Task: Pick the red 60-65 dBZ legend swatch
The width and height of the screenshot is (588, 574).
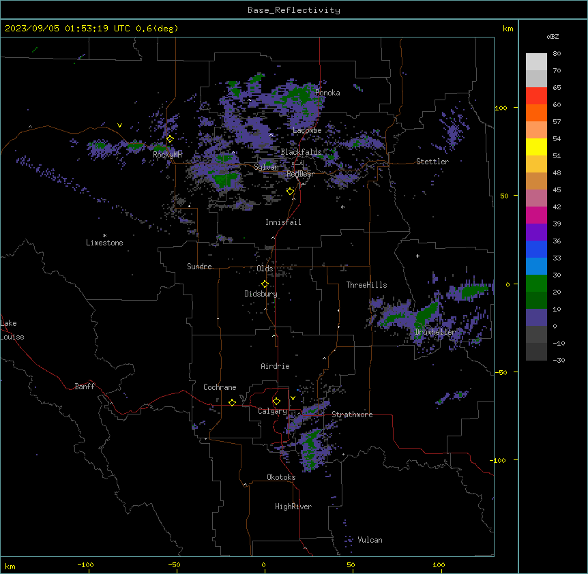Action: (x=536, y=96)
